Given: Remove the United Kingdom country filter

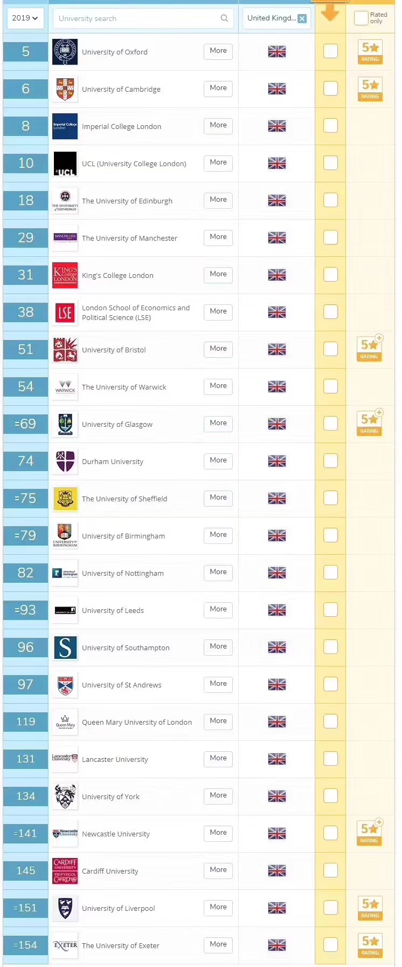Looking at the screenshot, I should click(x=302, y=19).
